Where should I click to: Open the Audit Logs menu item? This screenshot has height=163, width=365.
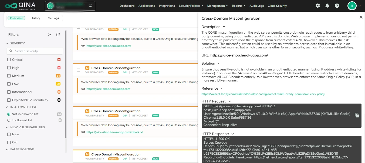[x=256, y=6]
